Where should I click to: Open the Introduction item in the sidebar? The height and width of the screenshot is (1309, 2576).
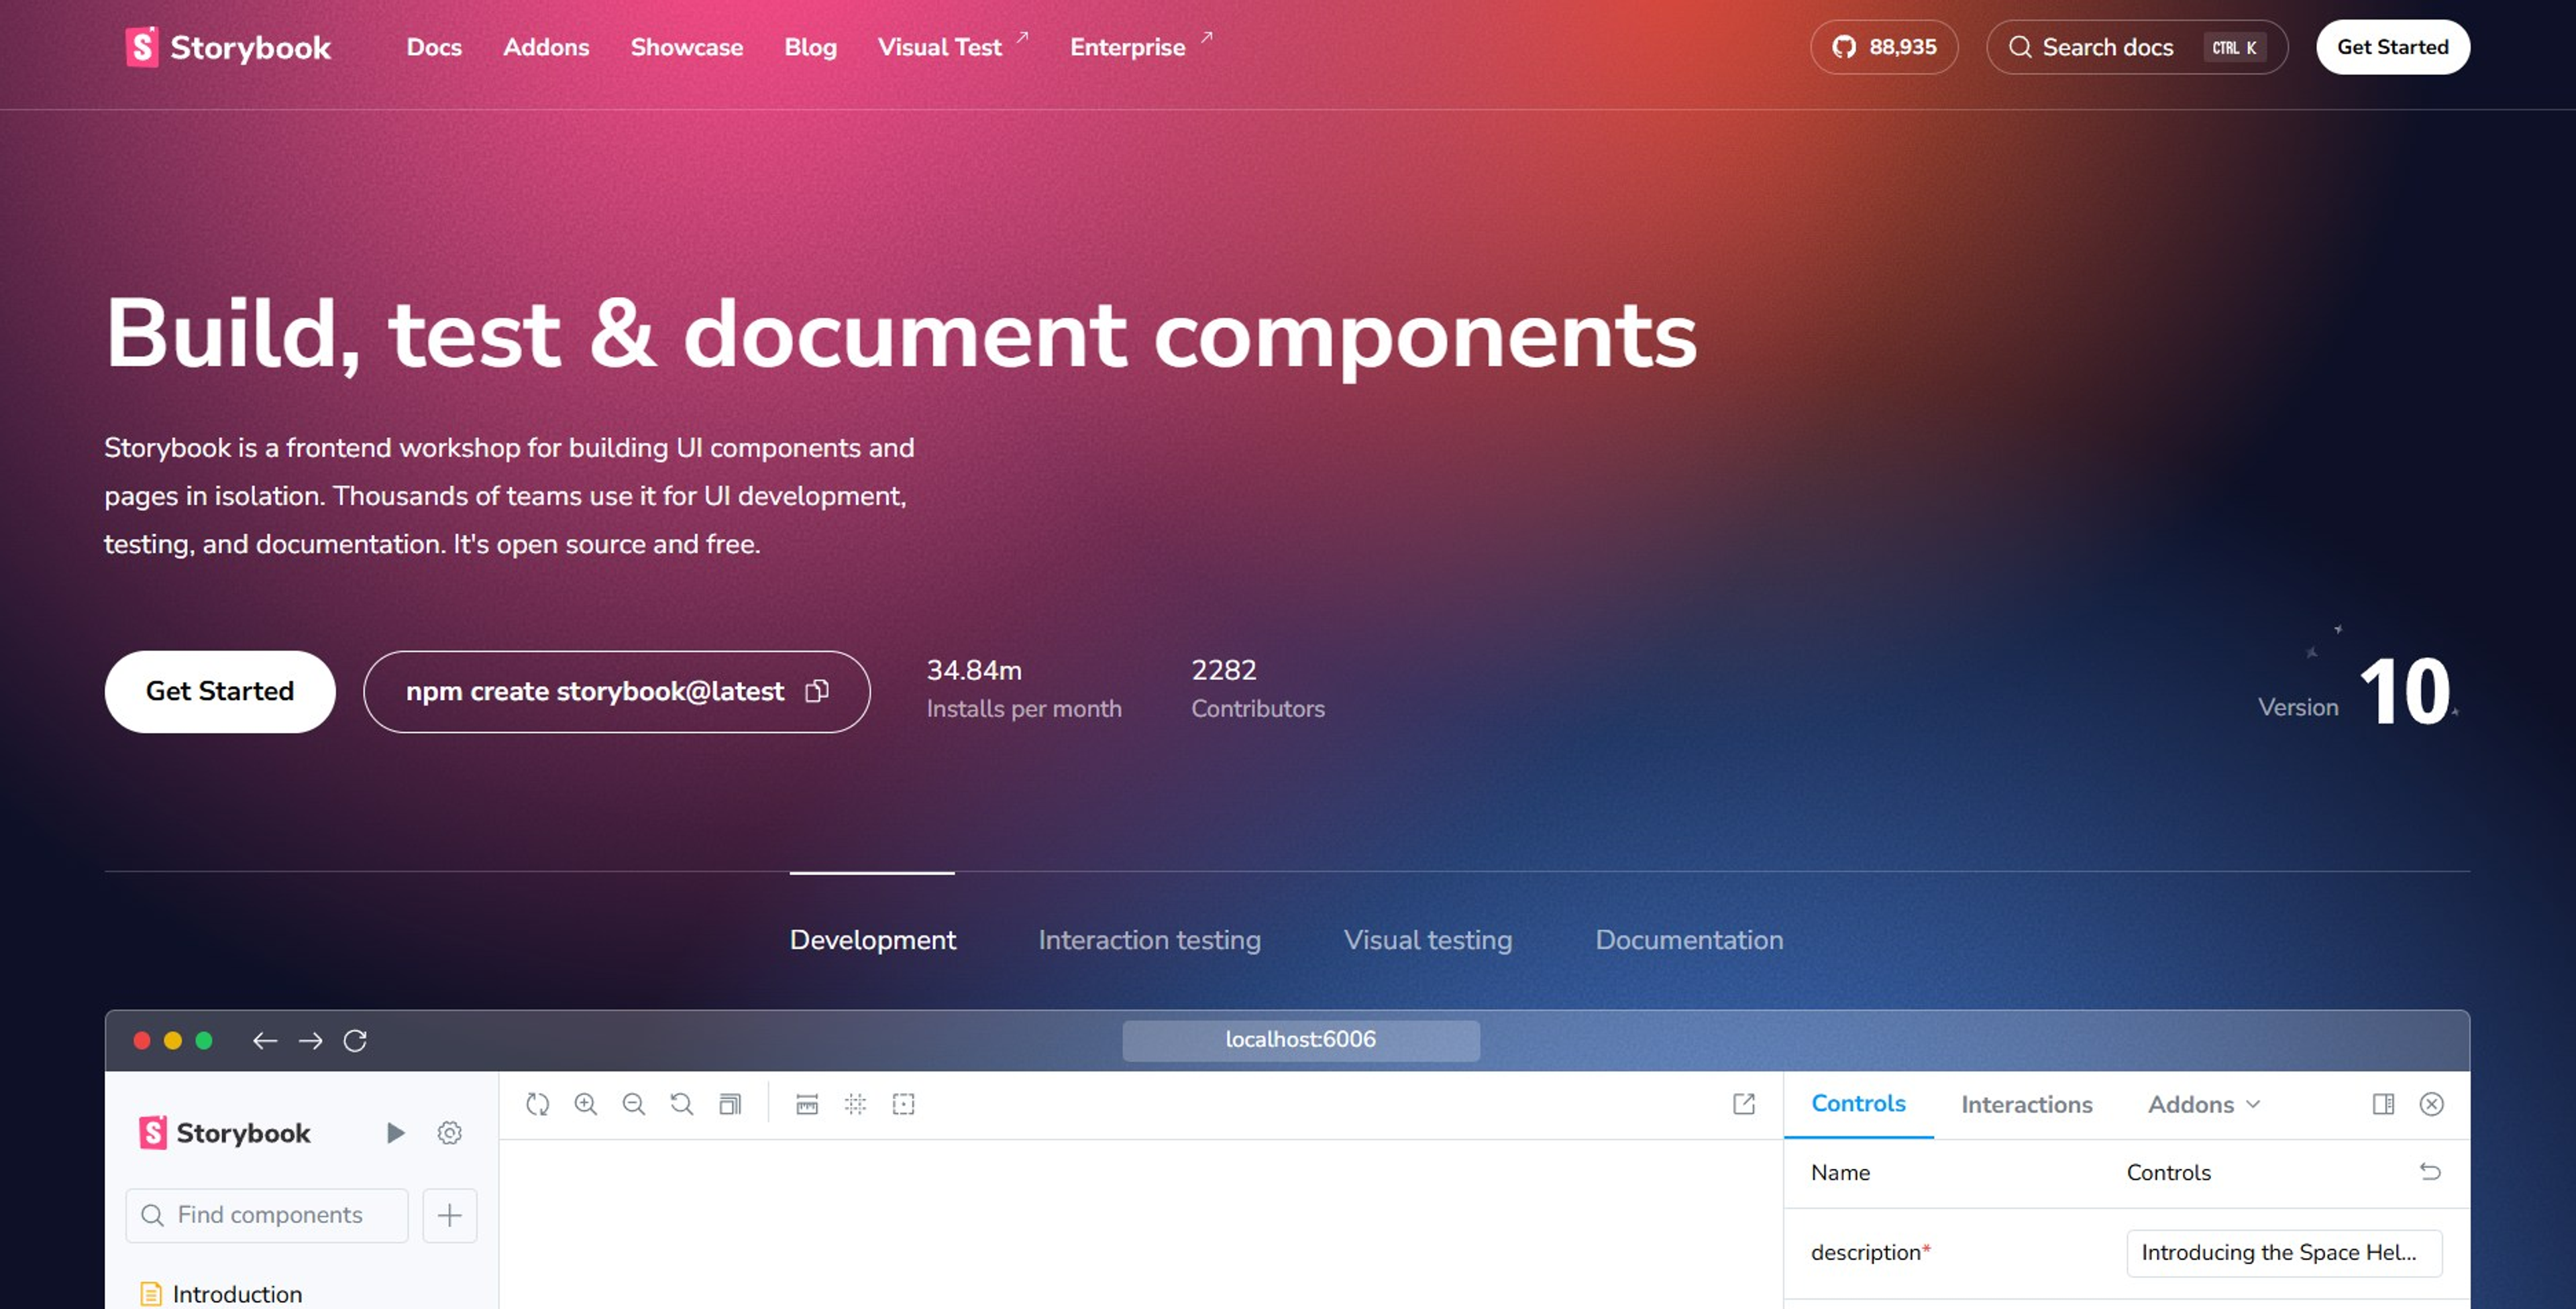(x=236, y=1294)
